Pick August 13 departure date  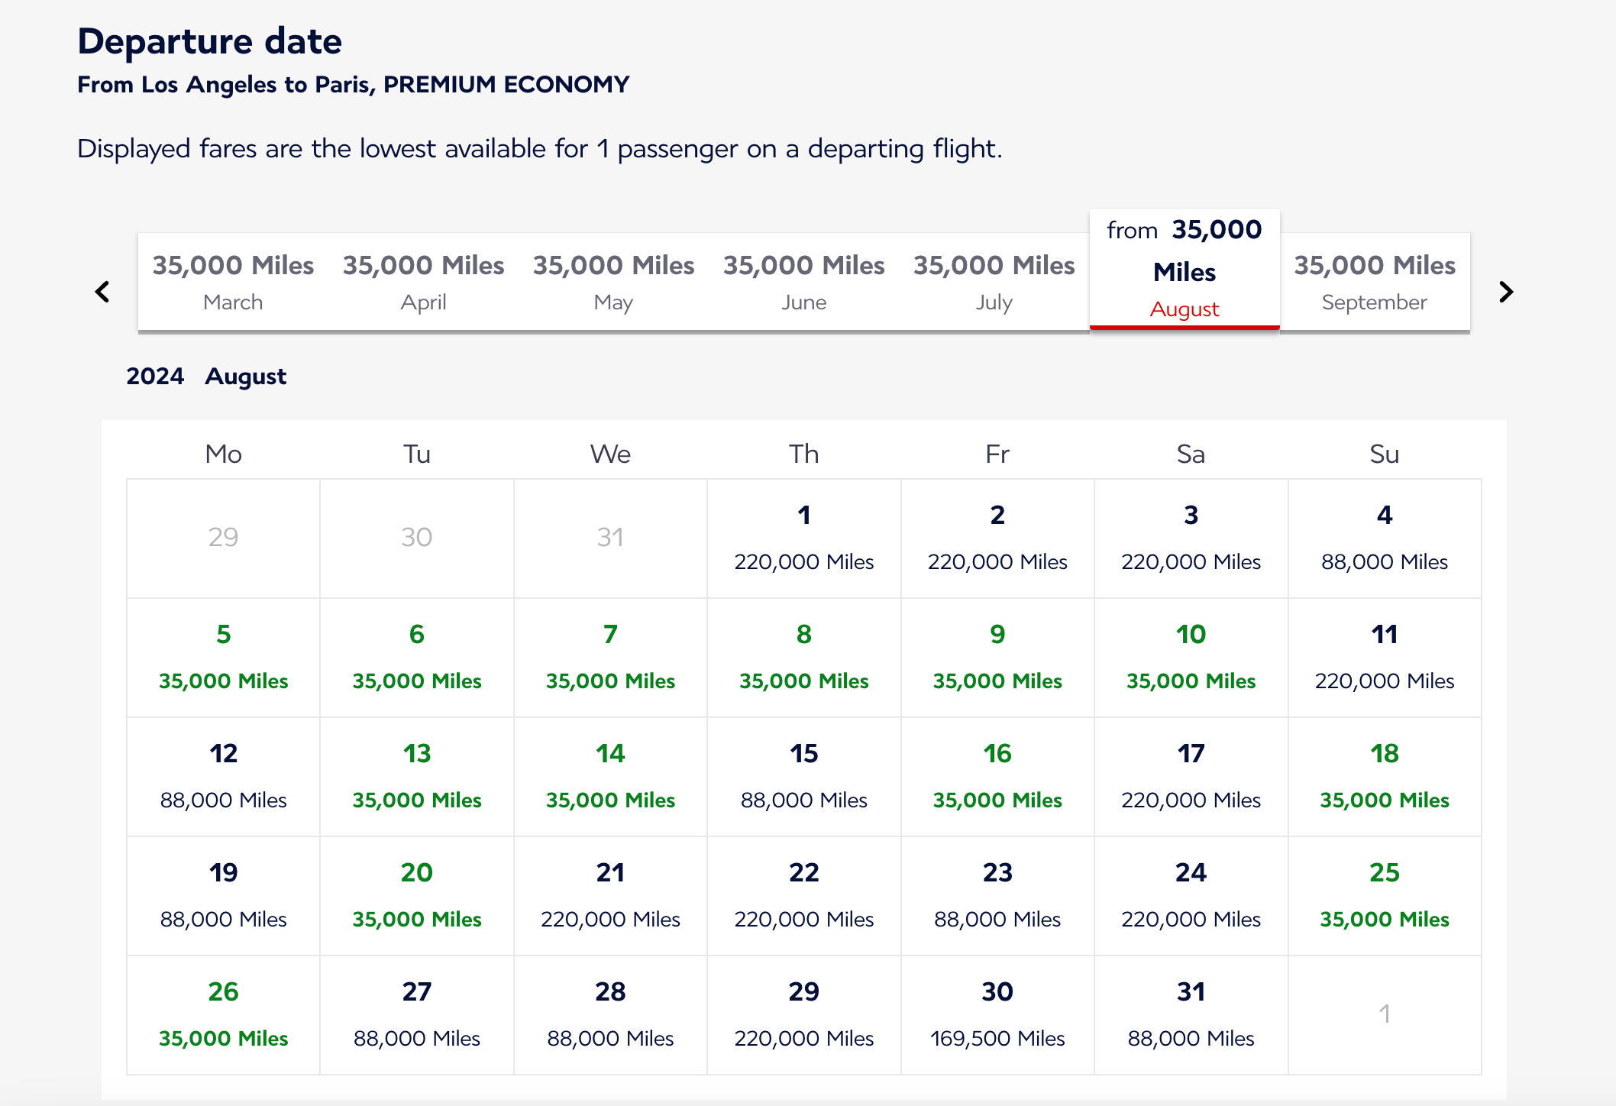coord(416,776)
